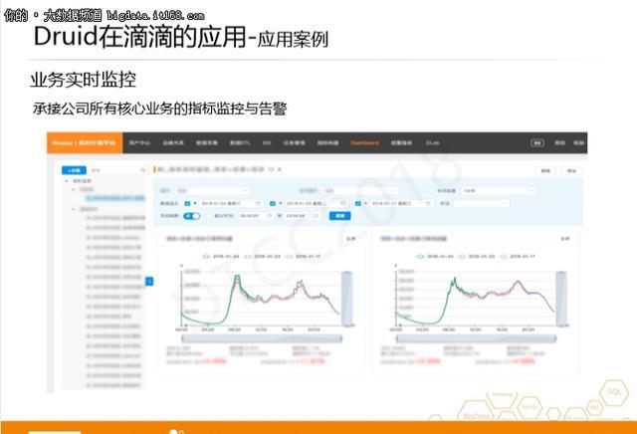637x434 pixels.
Task: Open the more menu on the right chart
Action: [x=564, y=239]
